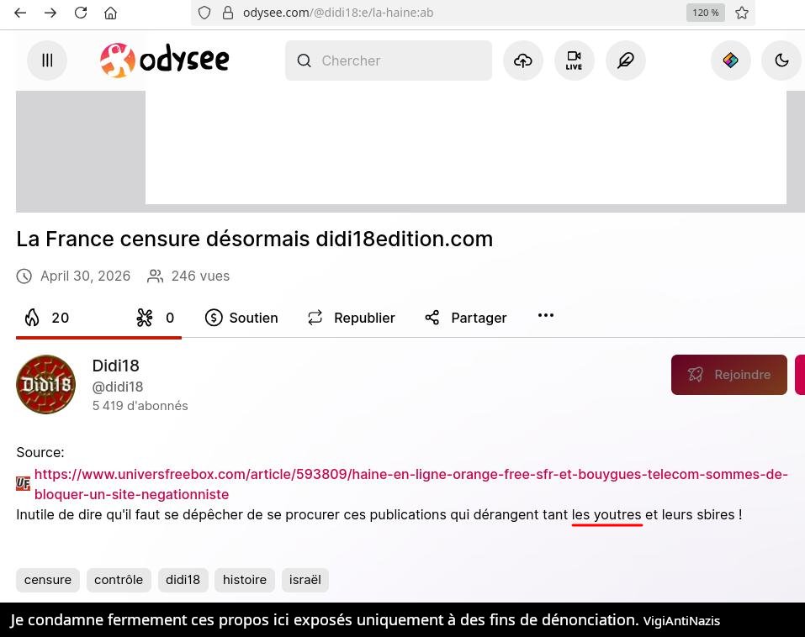Click the people icon beside views

155,276
